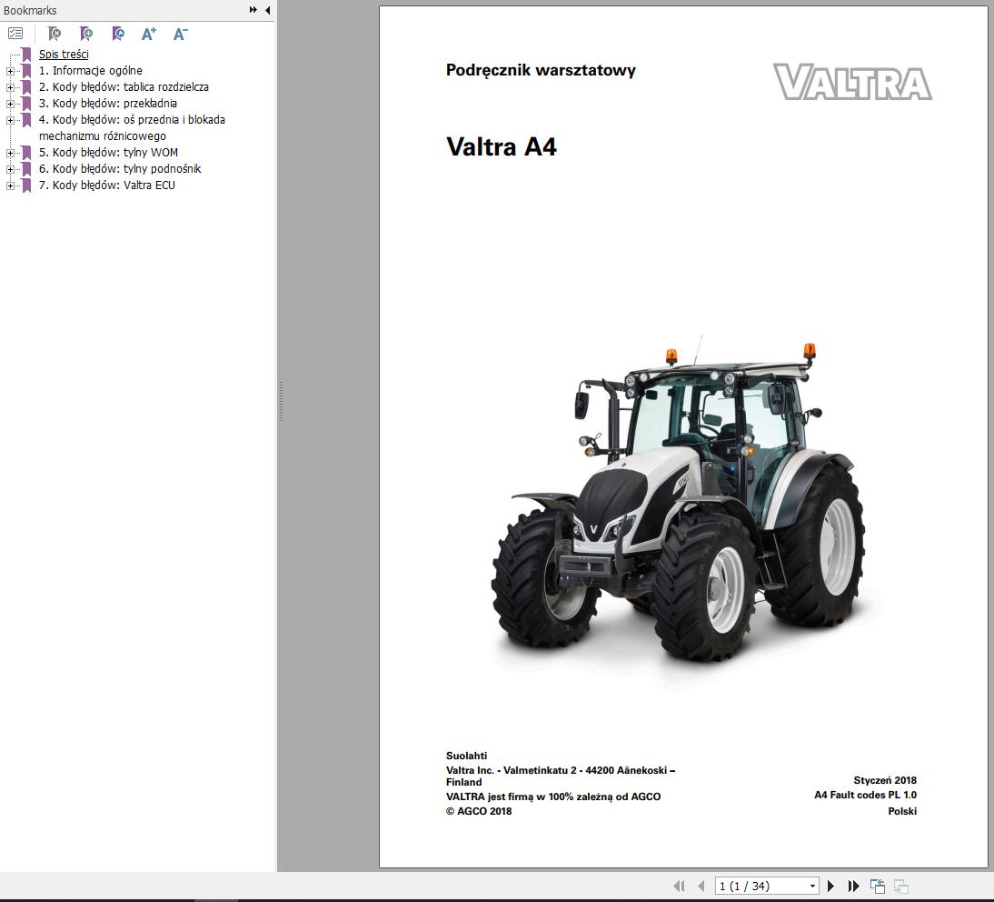This screenshot has height=902, width=994.
Task: Select '3. Kody błędów: przekładnia' bookmark
Action: click(110, 103)
